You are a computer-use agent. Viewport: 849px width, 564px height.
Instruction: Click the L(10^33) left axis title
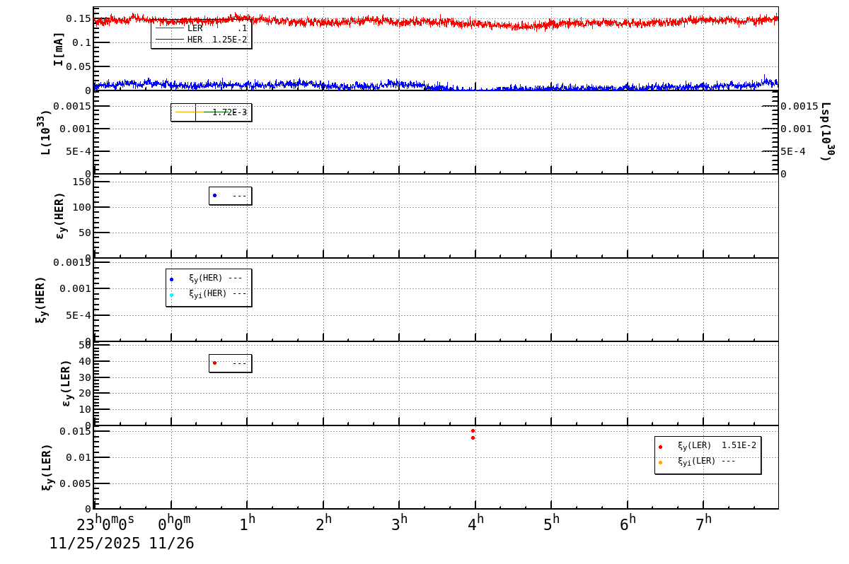click(44, 132)
